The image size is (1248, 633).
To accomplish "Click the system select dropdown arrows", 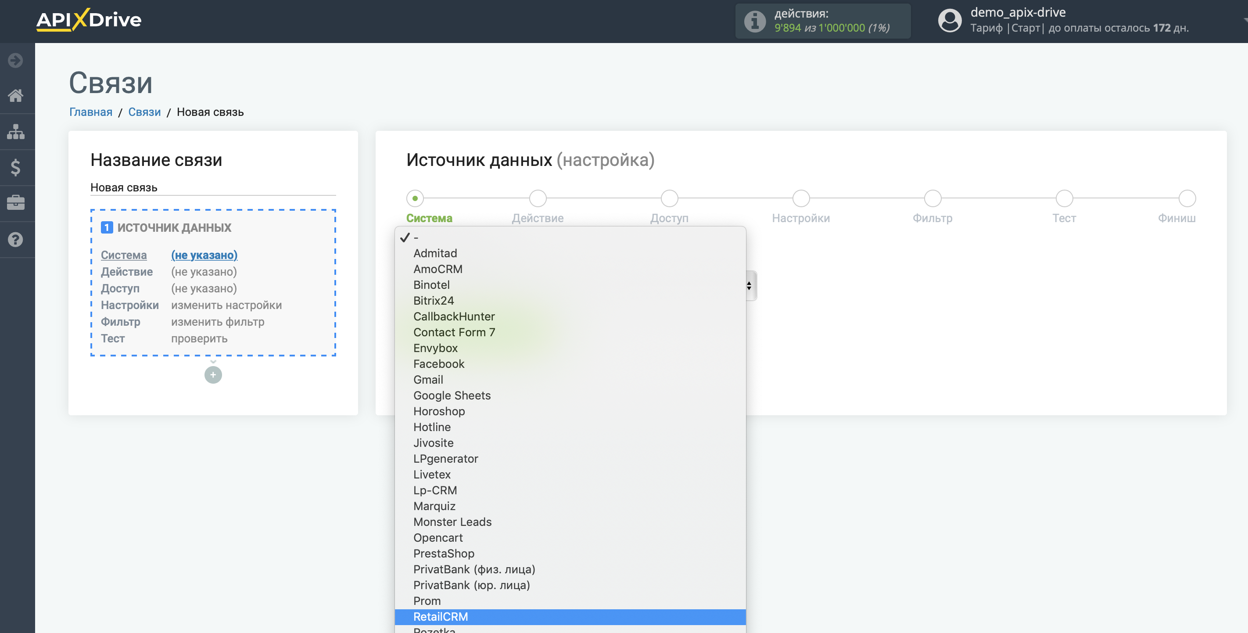I will click(x=750, y=285).
